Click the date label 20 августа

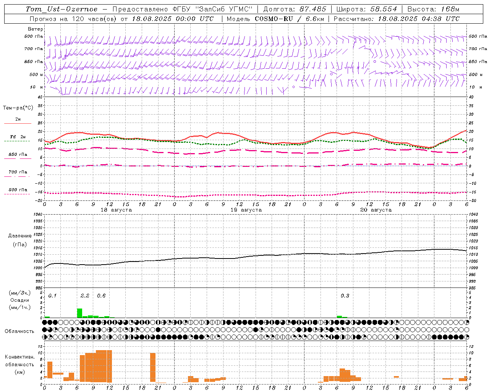376,210
